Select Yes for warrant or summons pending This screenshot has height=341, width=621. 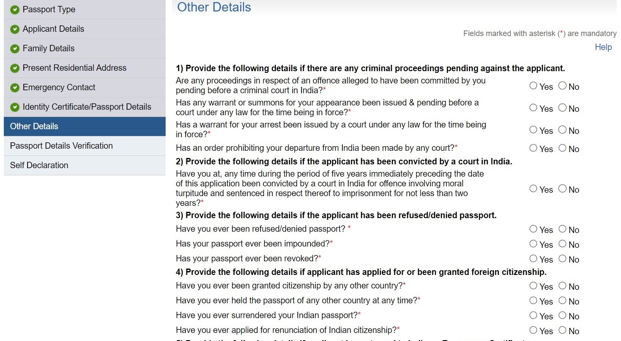tap(533, 108)
